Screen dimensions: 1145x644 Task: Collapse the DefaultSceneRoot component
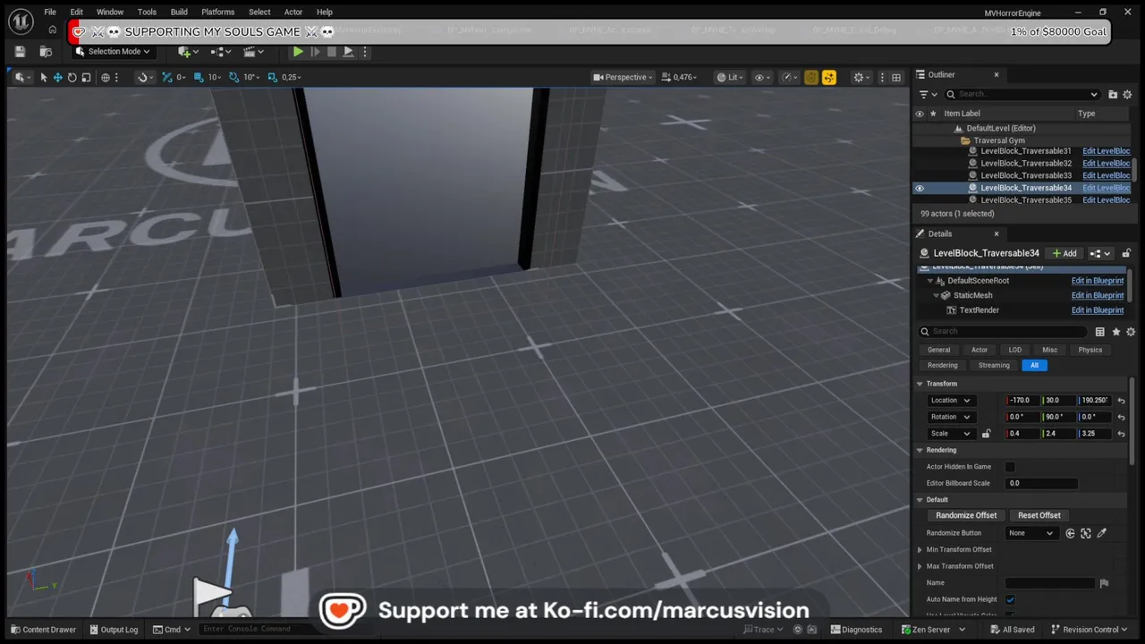click(929, 281)
